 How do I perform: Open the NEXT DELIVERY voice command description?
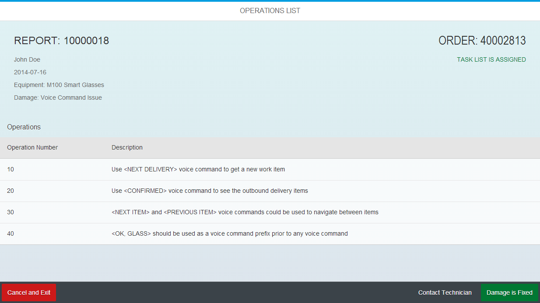[198, 169]
